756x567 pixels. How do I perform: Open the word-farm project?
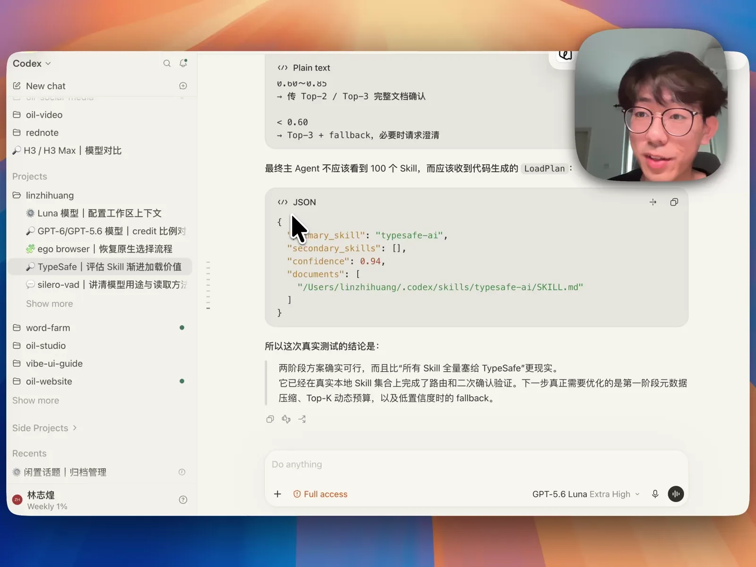(x=99, y=328)
